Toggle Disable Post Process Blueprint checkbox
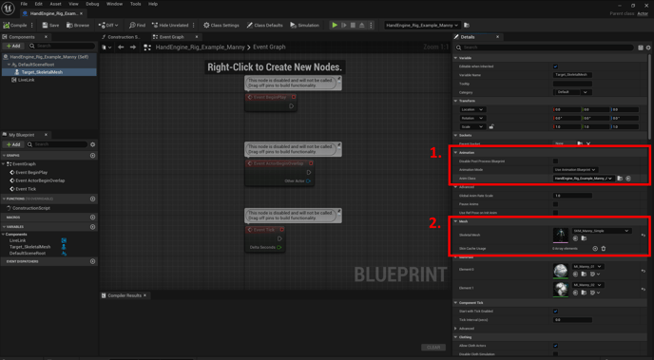The height and width of the screenshot is (360, 654). click(555, 161)
